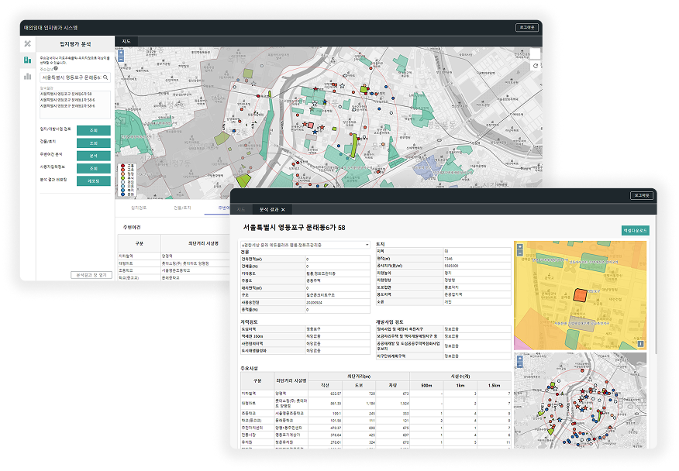
Task: Zoom in on the result parcel map
Action: click(x=519, y=246)
